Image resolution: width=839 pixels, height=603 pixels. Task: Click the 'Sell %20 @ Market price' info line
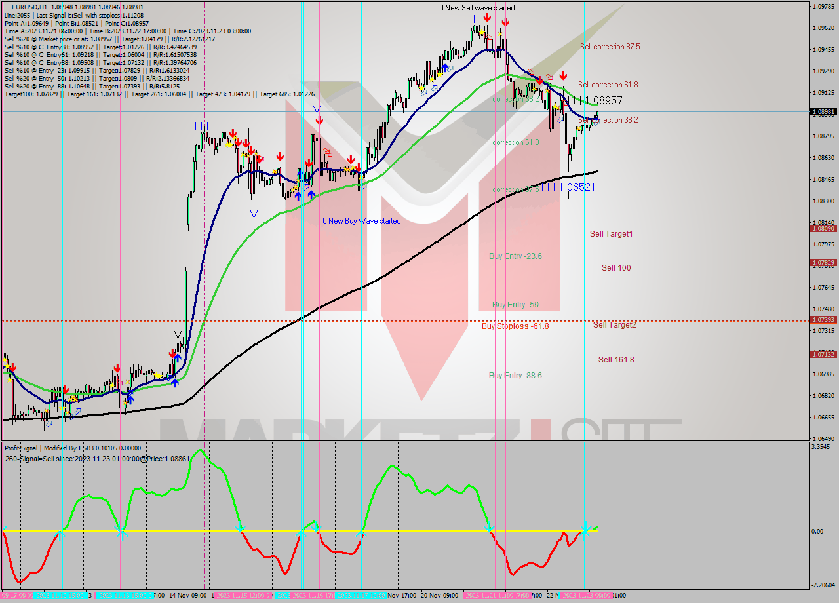(x=109, y=39)
